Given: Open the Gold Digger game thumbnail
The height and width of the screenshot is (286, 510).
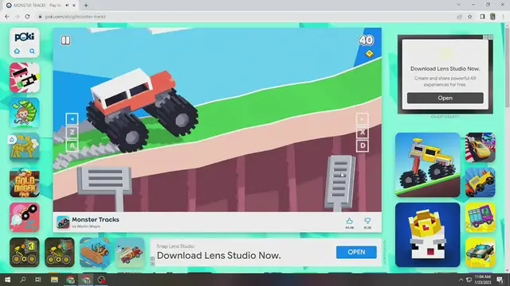Looking at the screenshot, I should 25,183.
